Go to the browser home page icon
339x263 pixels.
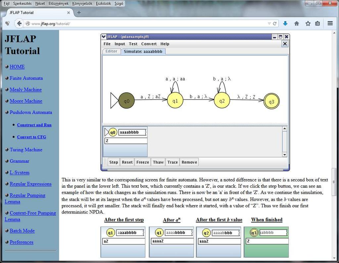pos(297,24)
